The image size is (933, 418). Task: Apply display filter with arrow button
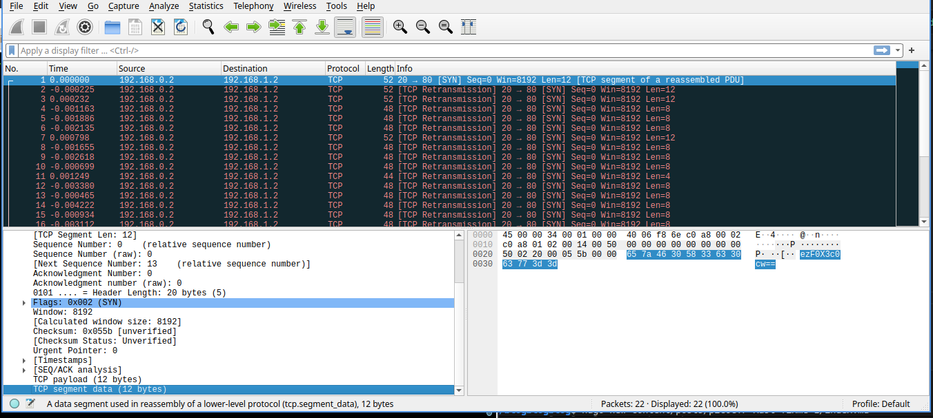click(x=882, y=50)
